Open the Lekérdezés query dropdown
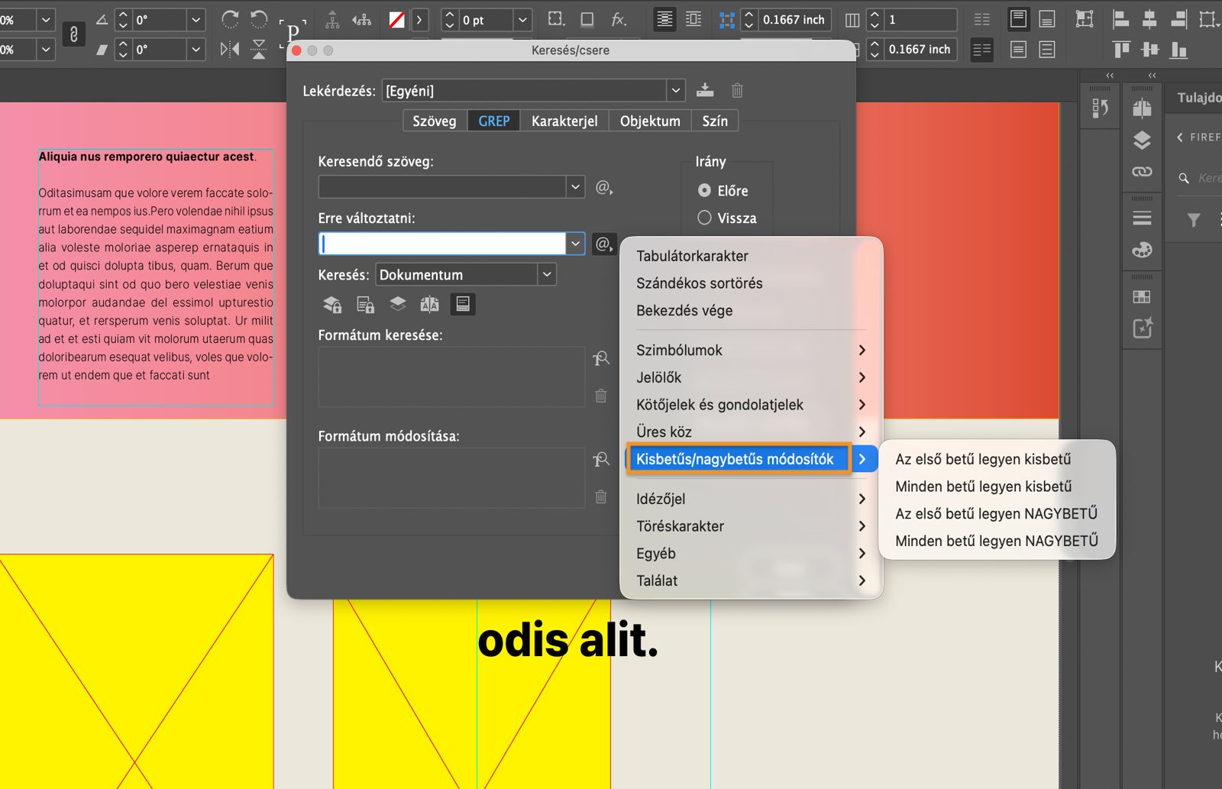 coord(675,91)
